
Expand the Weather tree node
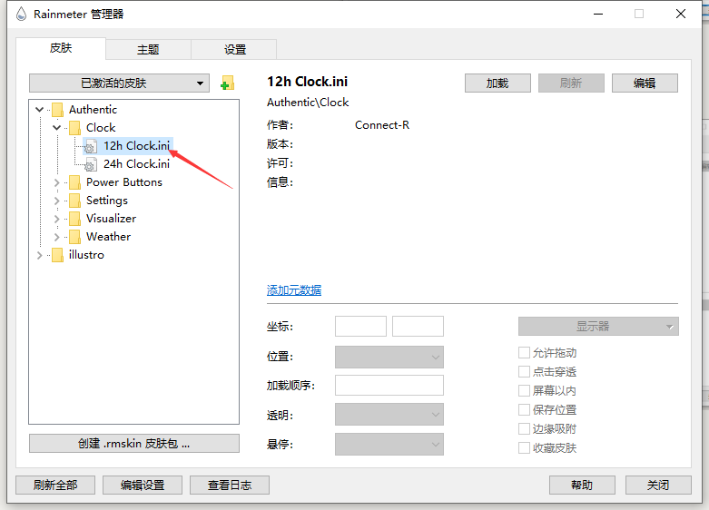(56, 237)
